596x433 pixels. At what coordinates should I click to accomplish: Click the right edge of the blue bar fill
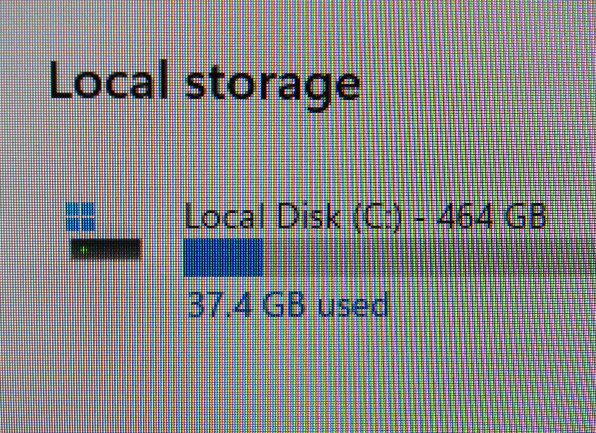[261, 257]
